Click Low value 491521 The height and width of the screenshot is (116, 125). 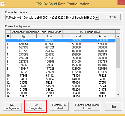click(50, 47)
